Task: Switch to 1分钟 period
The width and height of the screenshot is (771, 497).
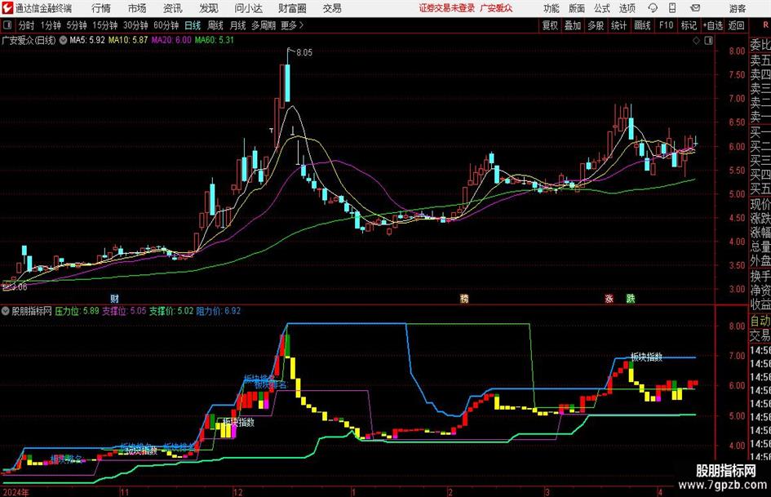Action: click(50, 25)
